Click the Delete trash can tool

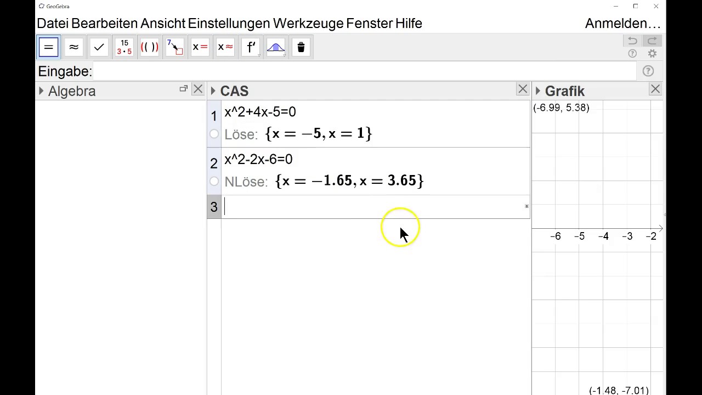pyautogui.click(x=301, y=48)
